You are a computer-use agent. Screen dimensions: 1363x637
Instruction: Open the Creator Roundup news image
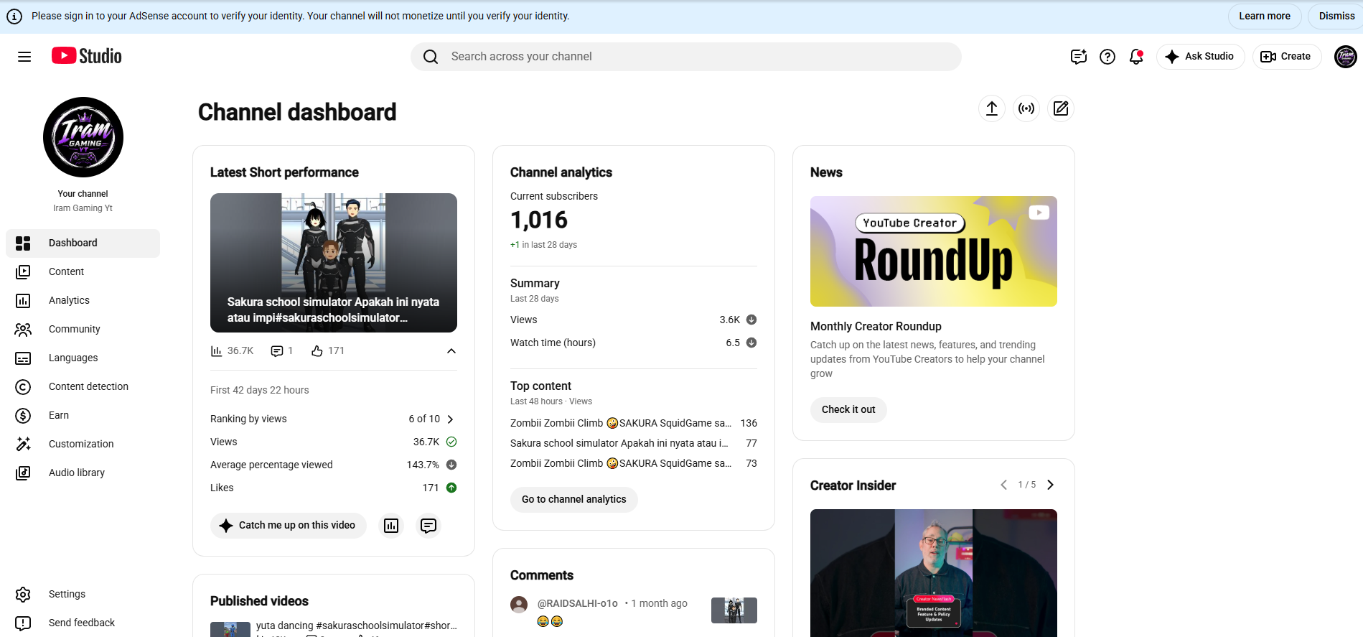tap(934, 251)
